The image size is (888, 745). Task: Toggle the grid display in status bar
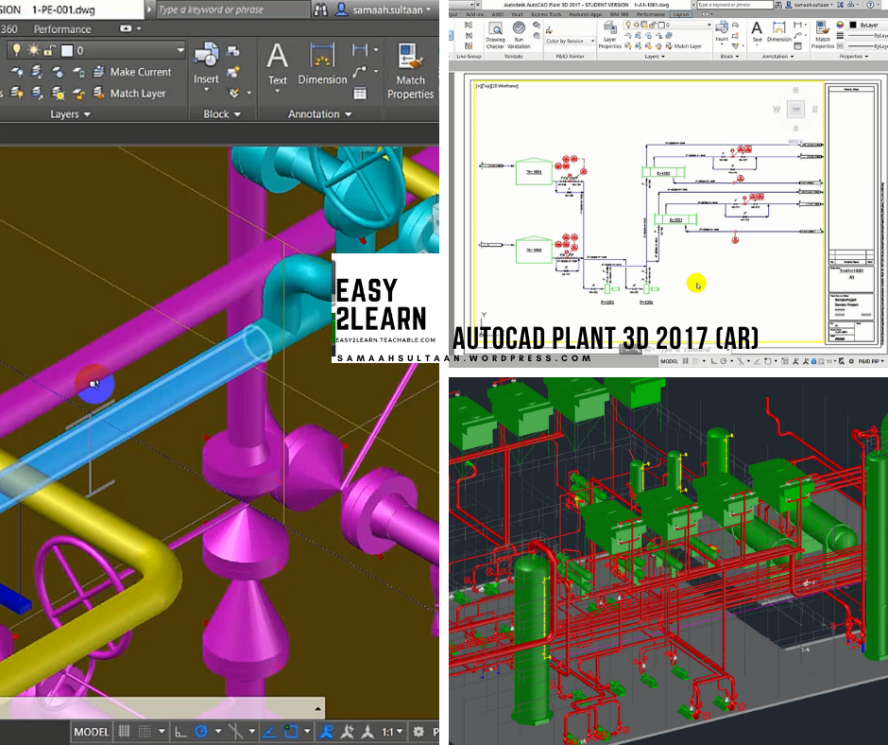[x=124, y=732]
